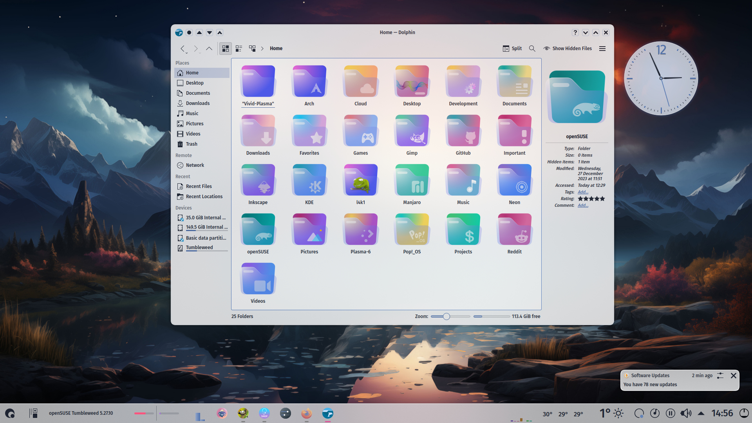
Task: Select the Projects folder icon
Action: (x=463, y=229)
